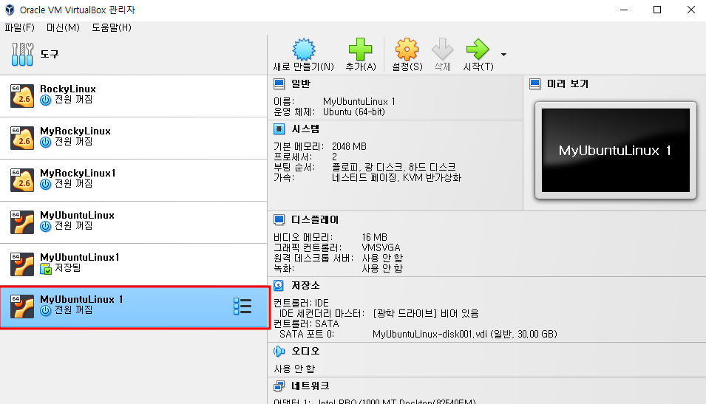This screenshot has width=706, height=404.
Task: Click the 16 MB video memory value
Action: tap(375, 237)
